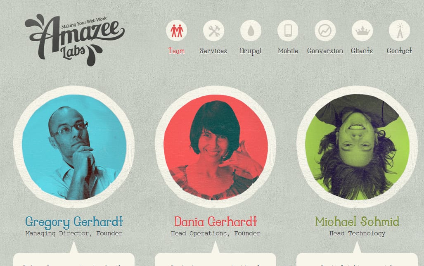This screenshot has height=266, width=424.
Task: Open the Drupal text link
Action: (x=251, y=51)
